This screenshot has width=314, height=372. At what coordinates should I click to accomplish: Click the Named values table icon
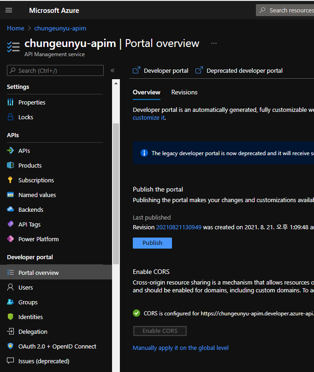pos(10,195)
